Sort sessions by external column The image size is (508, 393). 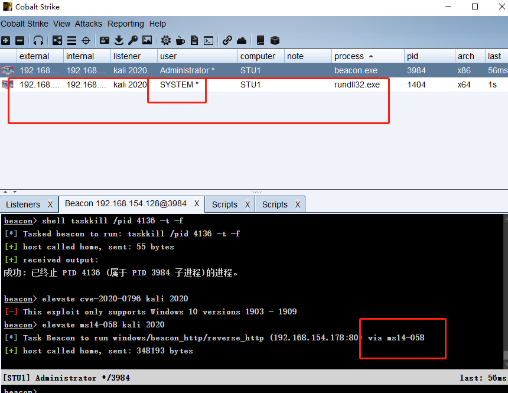coord(40,56)
